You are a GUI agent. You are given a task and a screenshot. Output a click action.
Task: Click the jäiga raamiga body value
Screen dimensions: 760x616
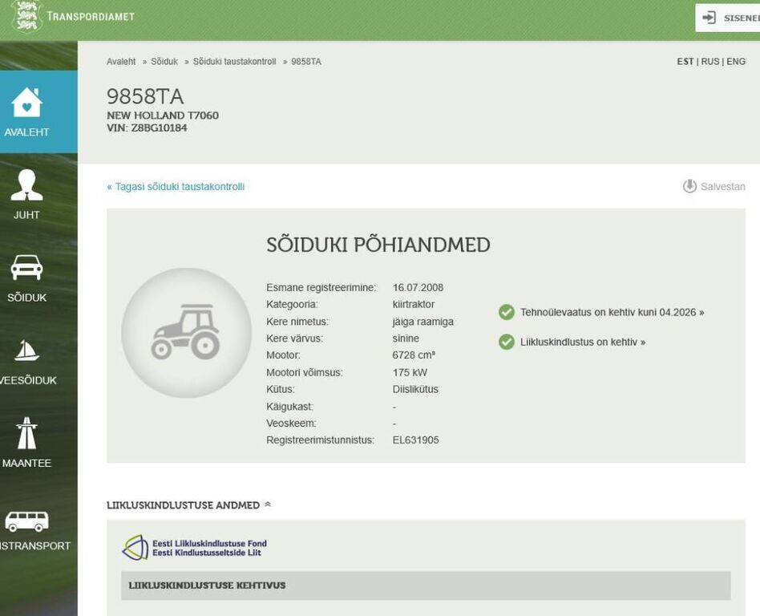tap(423, 322)
